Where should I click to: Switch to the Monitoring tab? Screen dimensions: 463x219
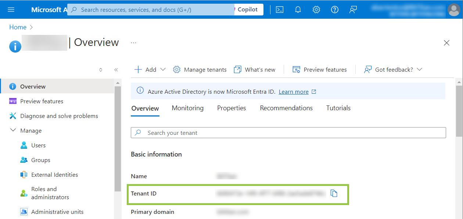pyautogui.click(x=187, y=108)
